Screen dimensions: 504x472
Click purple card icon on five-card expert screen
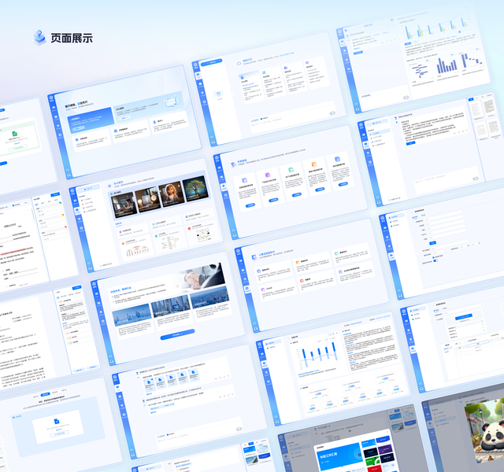pos(268,175)
